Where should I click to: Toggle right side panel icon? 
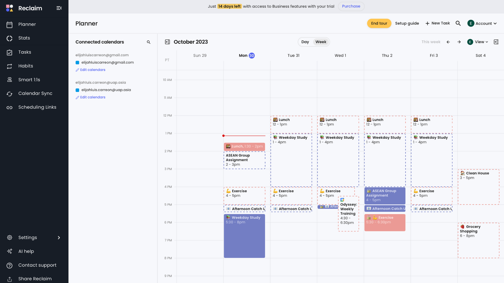tap(496, 42)
